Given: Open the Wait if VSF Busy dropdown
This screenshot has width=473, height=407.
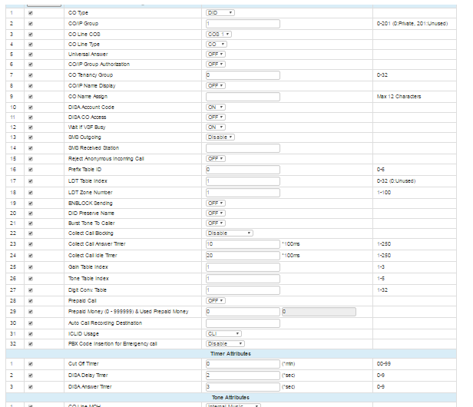Looking at the screenshot, I should pyautogui.click(x=215, y=127).
